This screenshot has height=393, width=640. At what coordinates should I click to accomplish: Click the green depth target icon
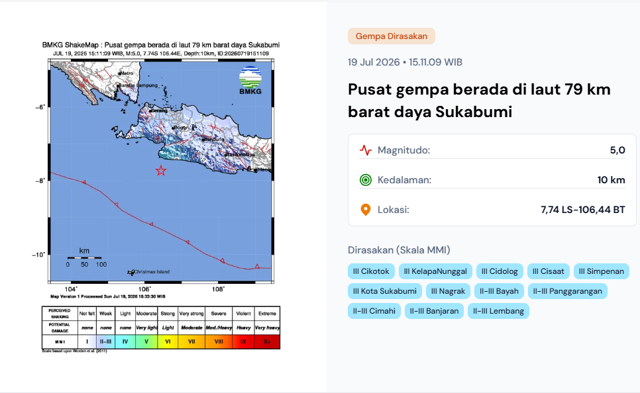coord(366,180)
